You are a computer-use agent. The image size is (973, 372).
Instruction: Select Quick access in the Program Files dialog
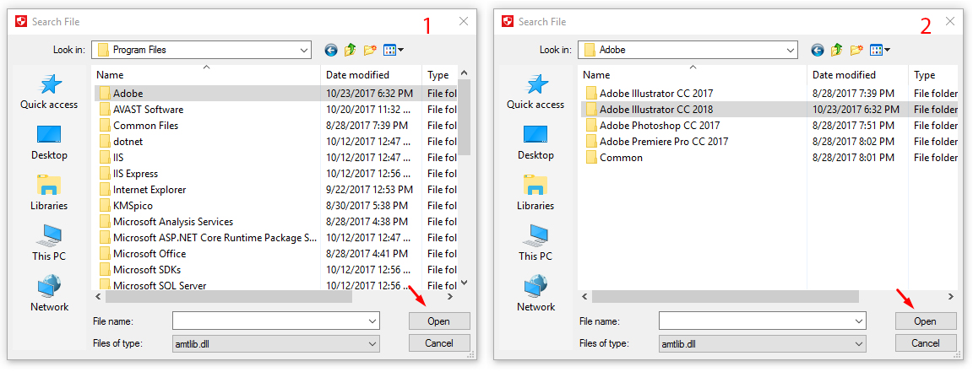click(49, 92)
